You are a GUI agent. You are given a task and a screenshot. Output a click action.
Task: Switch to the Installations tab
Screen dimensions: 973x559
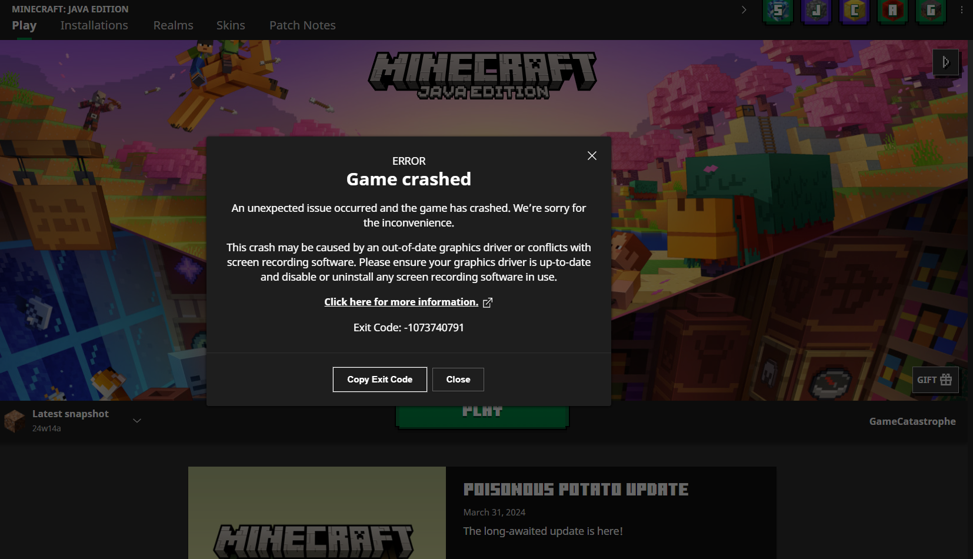[x=94, y=25]
